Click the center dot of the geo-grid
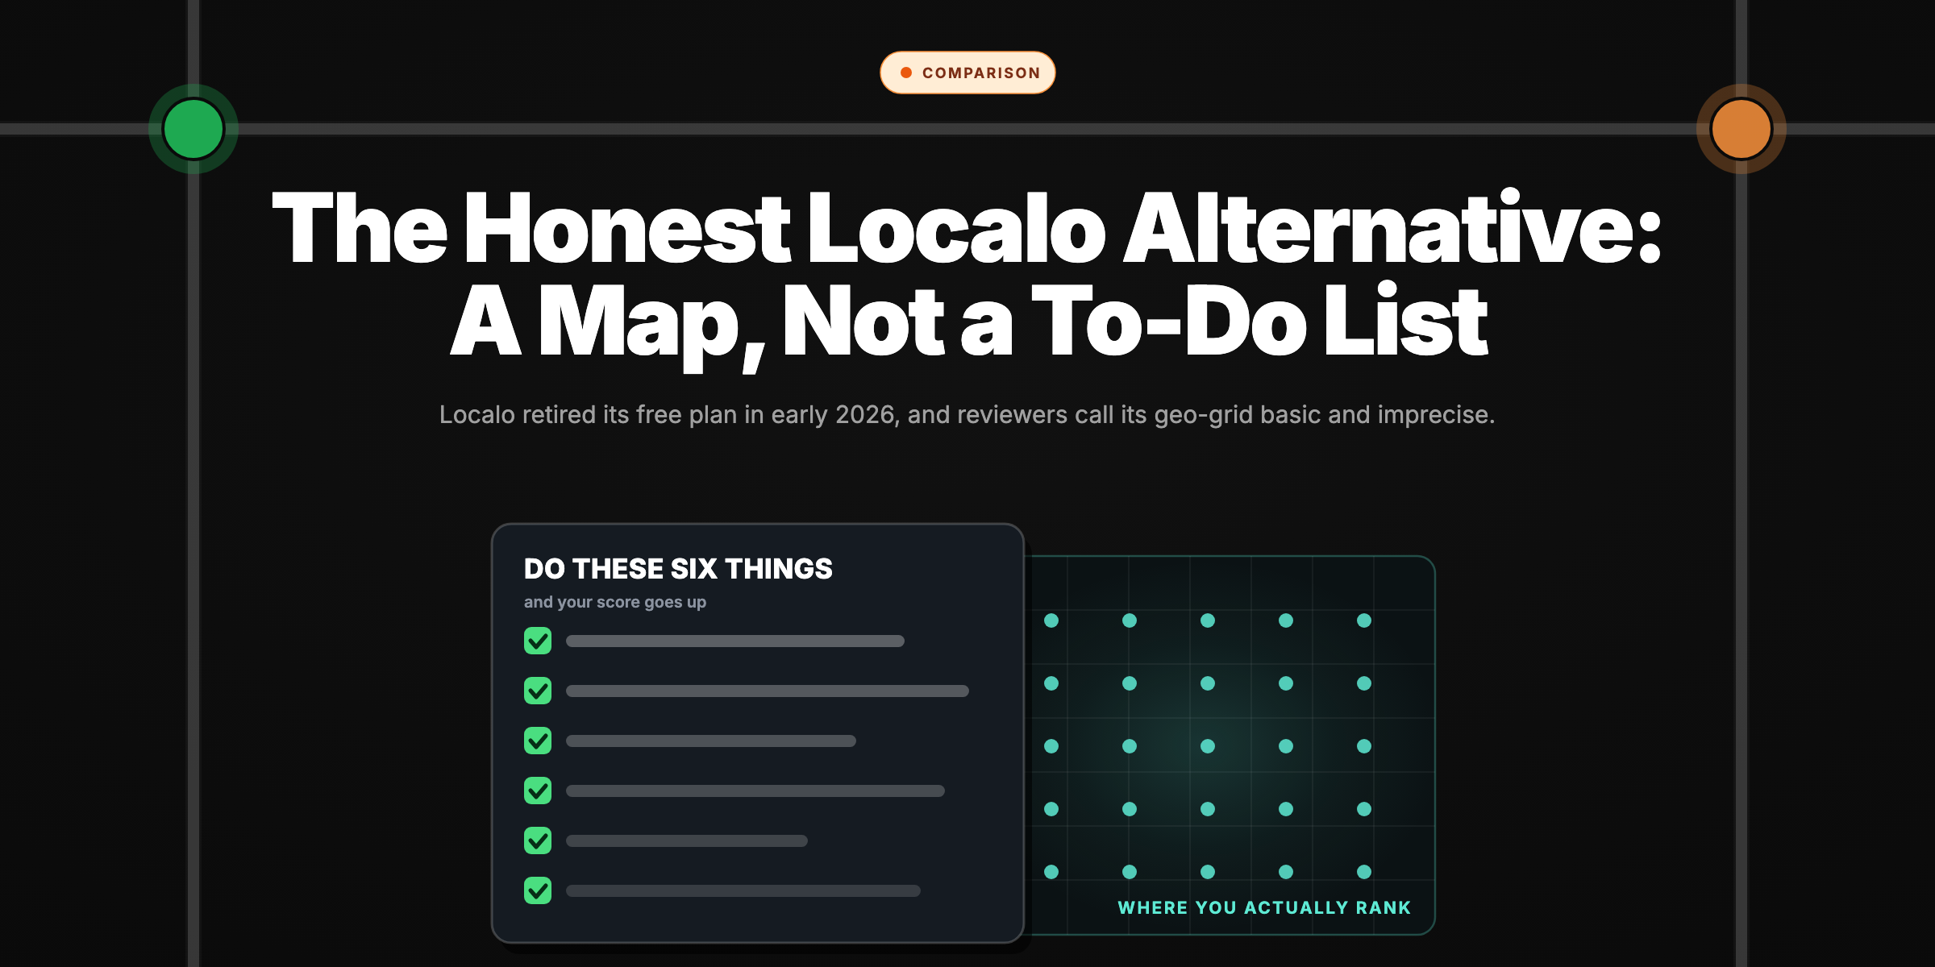This screenshot has height=967, width=1935. 1208,746
